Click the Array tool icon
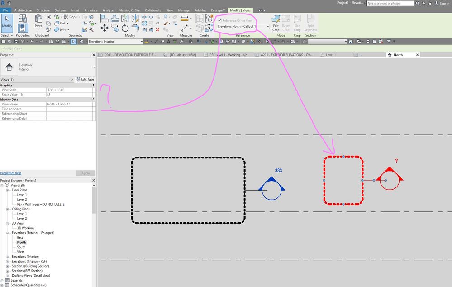Screen dimensions: 452x287 point(144,24)
